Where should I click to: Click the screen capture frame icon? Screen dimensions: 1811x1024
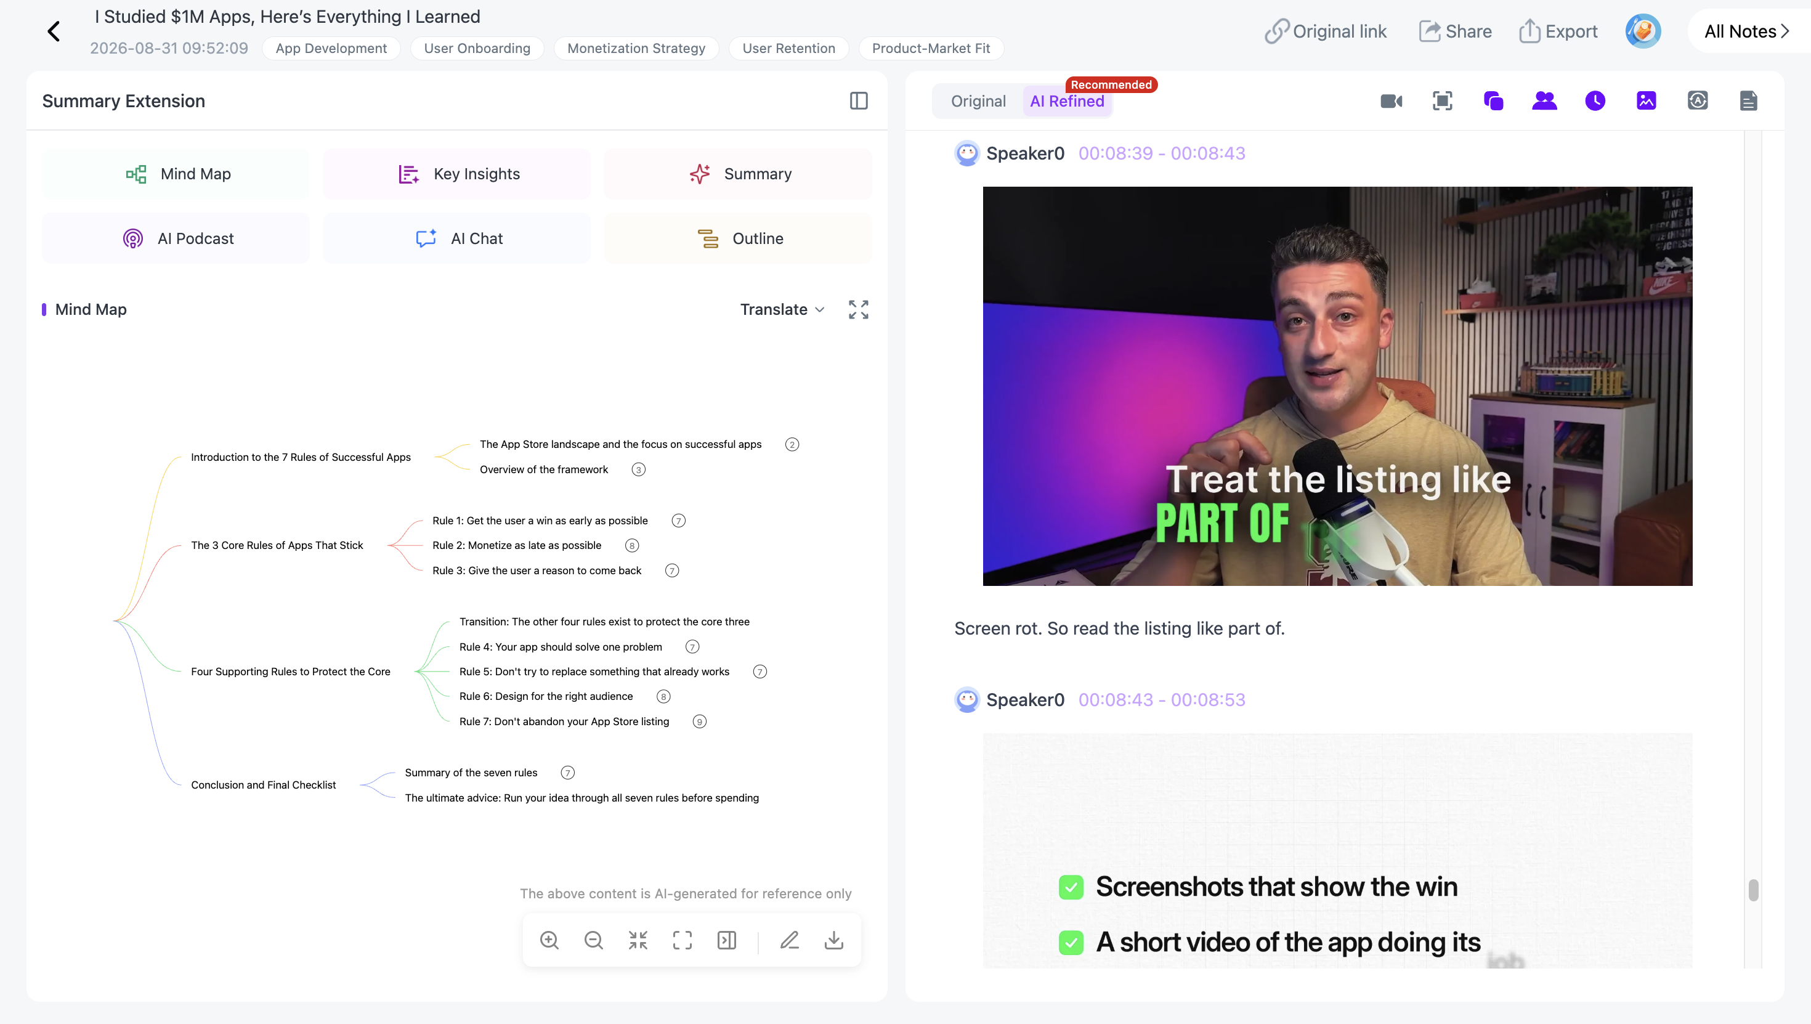click(1443, 101)
